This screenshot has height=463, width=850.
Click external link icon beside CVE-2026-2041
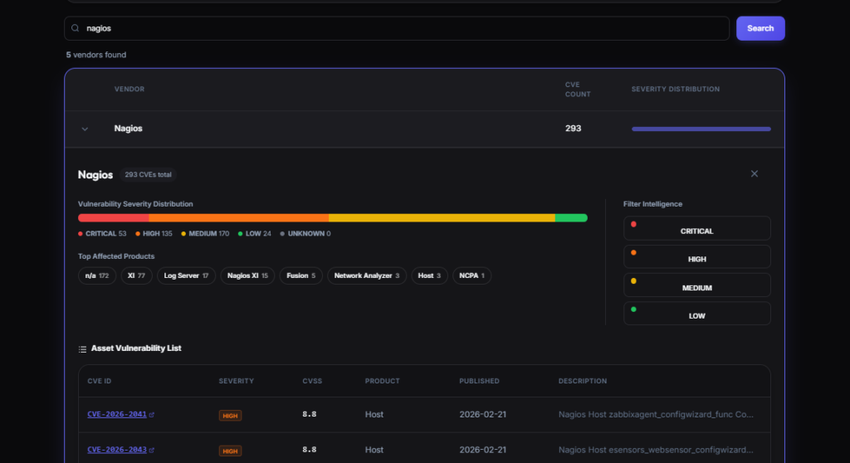tap(152, 415)
